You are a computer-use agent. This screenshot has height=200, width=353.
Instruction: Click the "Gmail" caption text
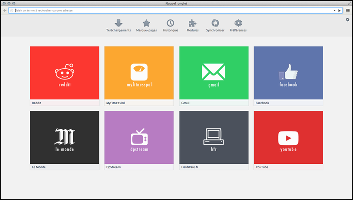(x=185, y=103)
